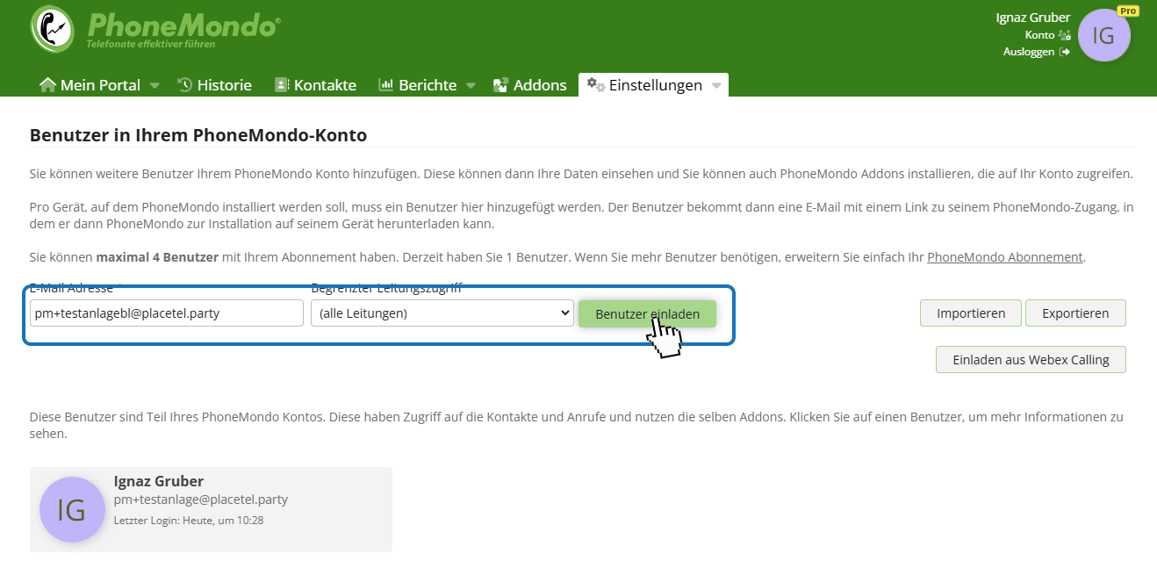Switch to the Kontakte tab
The width and height of the screenshot is (1157, 568).
point(316,85)
